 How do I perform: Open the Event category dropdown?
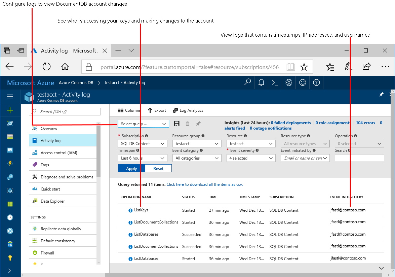(197, 158)
